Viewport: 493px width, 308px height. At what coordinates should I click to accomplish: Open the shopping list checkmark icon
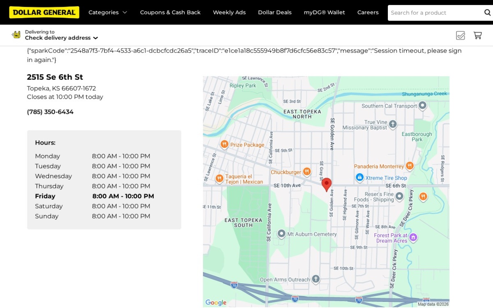(x=461, y=35)
